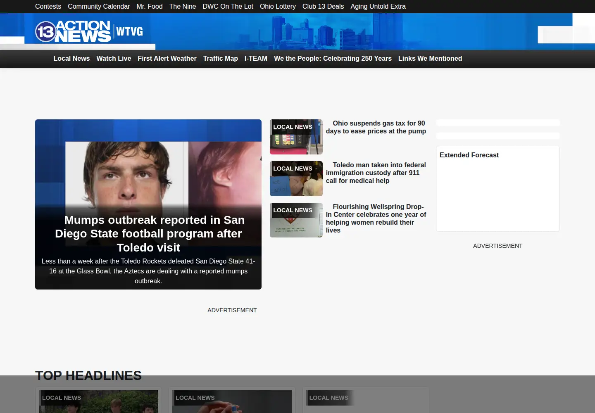The height and width of the screenshot is (413, 595).
Task: Open The Nine link
Action: [x=183, y=7]
